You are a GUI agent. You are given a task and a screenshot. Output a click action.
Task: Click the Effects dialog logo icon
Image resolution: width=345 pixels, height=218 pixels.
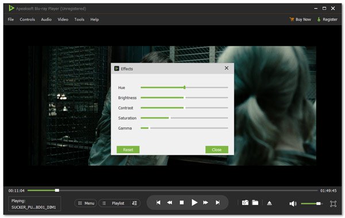pyautogui.click(x=117, y=68)
